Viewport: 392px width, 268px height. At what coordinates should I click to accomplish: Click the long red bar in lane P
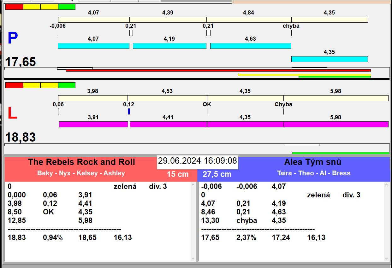pyautogui.click(x=218, y=70)
